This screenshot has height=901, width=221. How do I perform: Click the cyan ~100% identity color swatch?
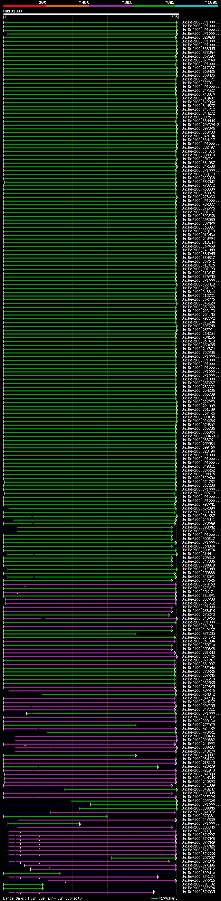196,6
